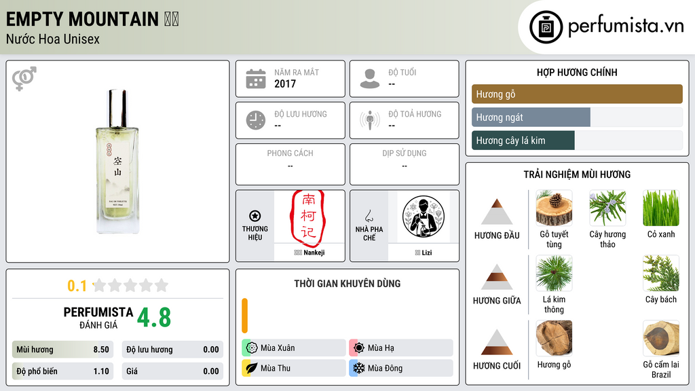This screenshot has height=391, width=695.
Task: Click the base-note pyramid icon Hương cuối
Action: pos(497,342)
